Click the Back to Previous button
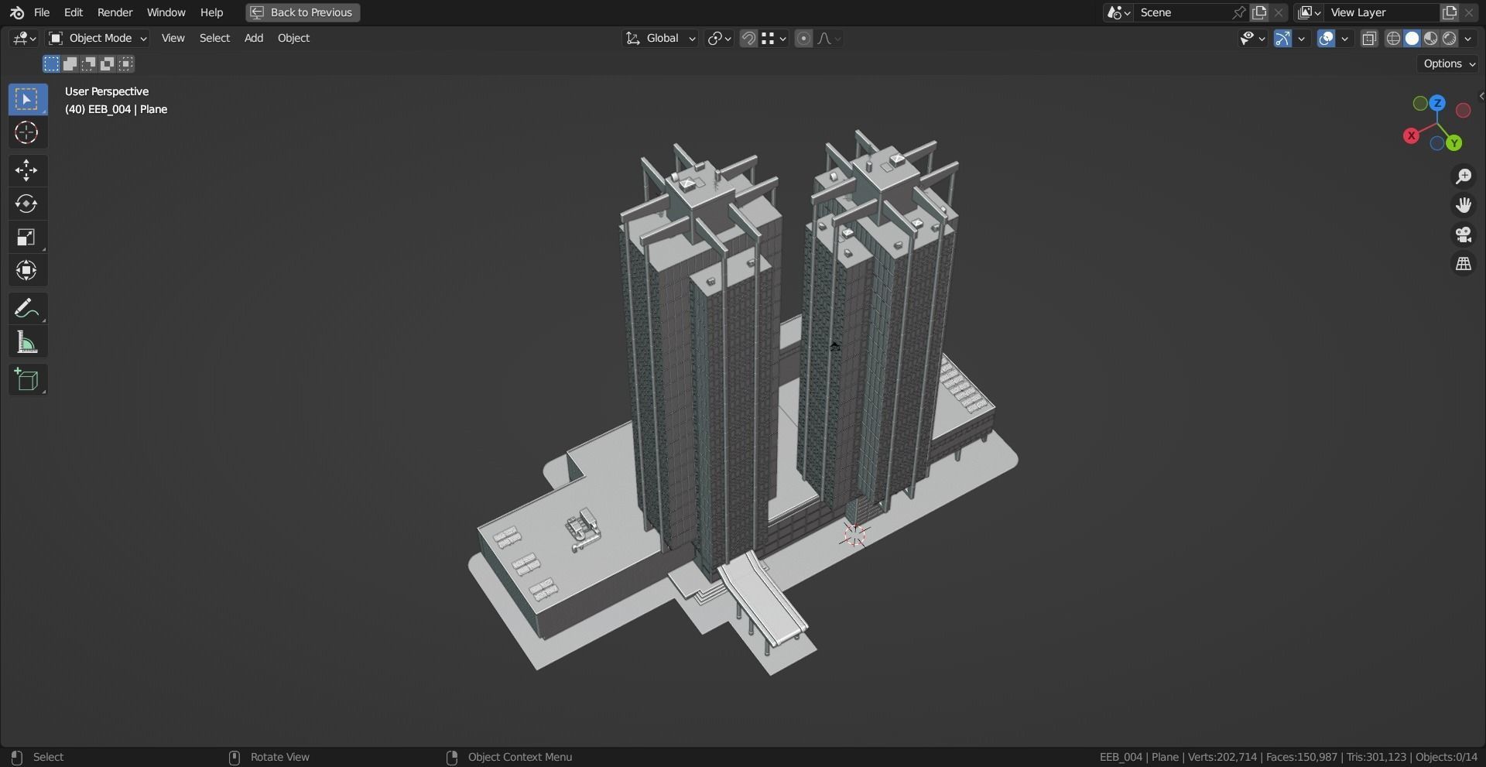The image size is (1486, 767). pos(303,12)
